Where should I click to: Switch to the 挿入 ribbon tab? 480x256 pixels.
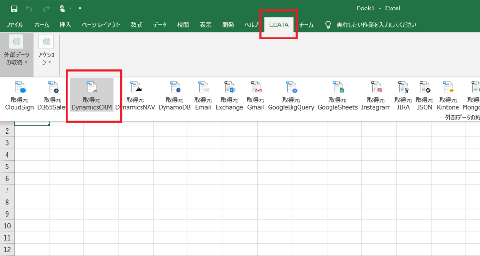tap(65, 25)
